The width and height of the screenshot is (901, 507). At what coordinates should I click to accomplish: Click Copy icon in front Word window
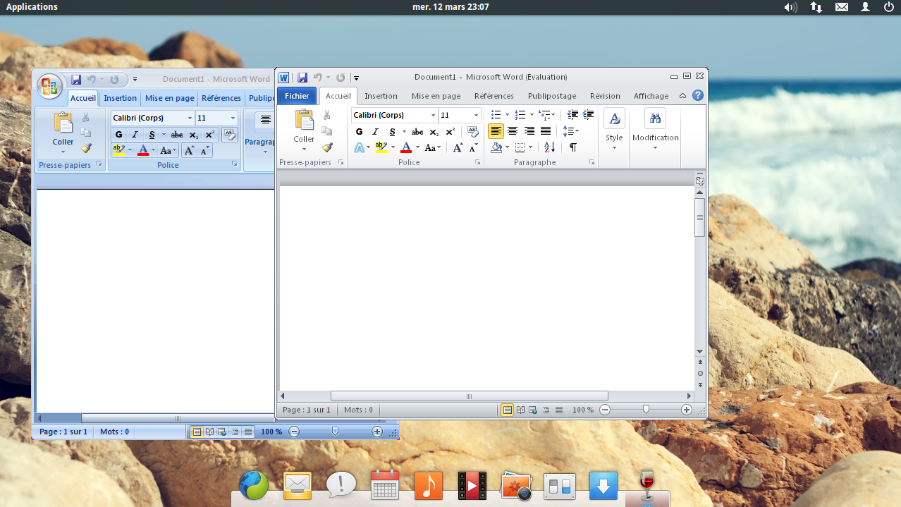[327, 131]
